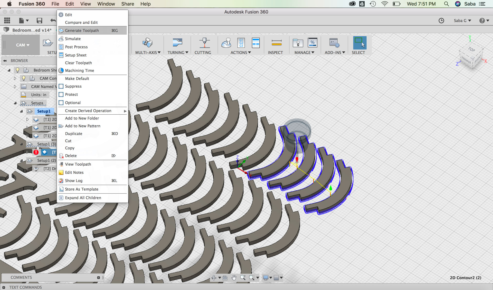Click the Inspect measure icon
This screenshot has height=290, width=493.
tap(276, 43)
